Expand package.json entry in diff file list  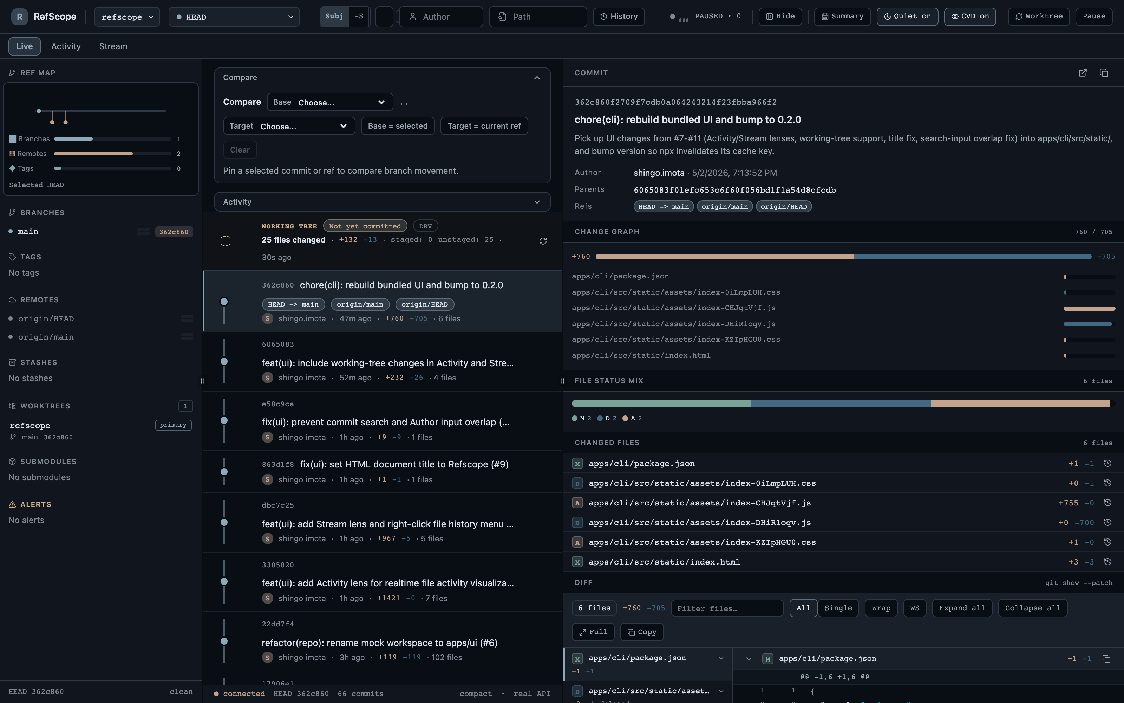721,658
